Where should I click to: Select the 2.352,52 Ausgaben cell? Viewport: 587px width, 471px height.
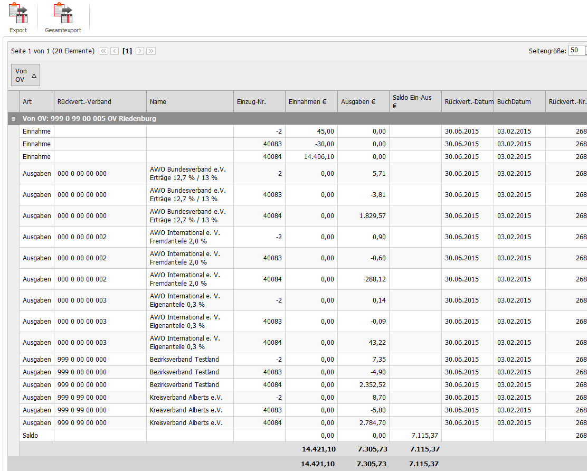pyautogui.click(x=364, y=385)
